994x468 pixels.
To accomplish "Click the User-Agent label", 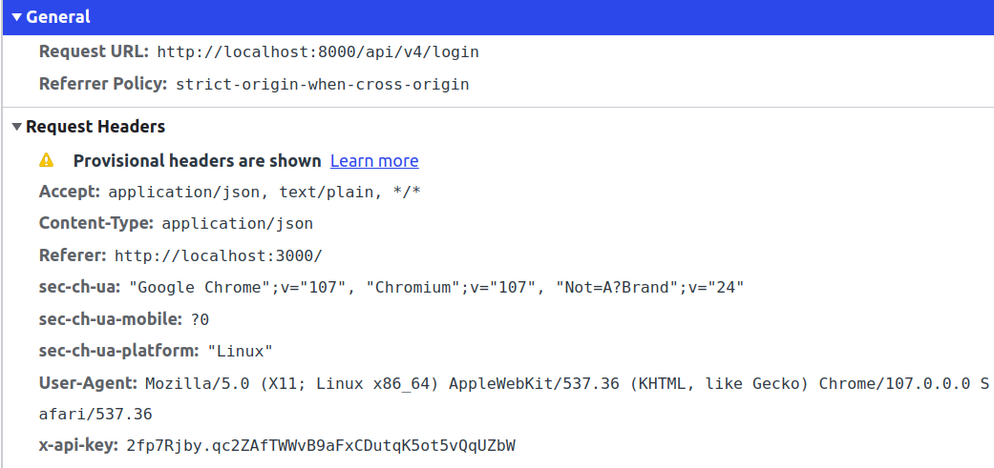I will pyautogui.click(x=88, y=384).
